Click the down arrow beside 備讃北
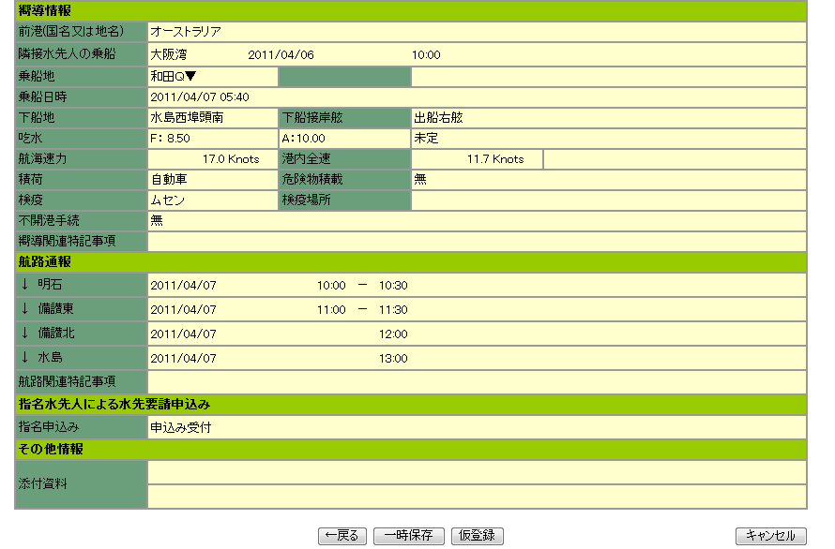The image size is (835, 549). click(25, 334)
